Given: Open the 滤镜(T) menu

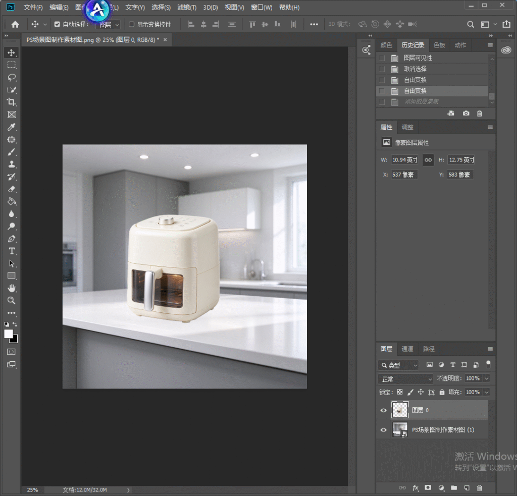Looking at the screenshot, I should 187,7.
